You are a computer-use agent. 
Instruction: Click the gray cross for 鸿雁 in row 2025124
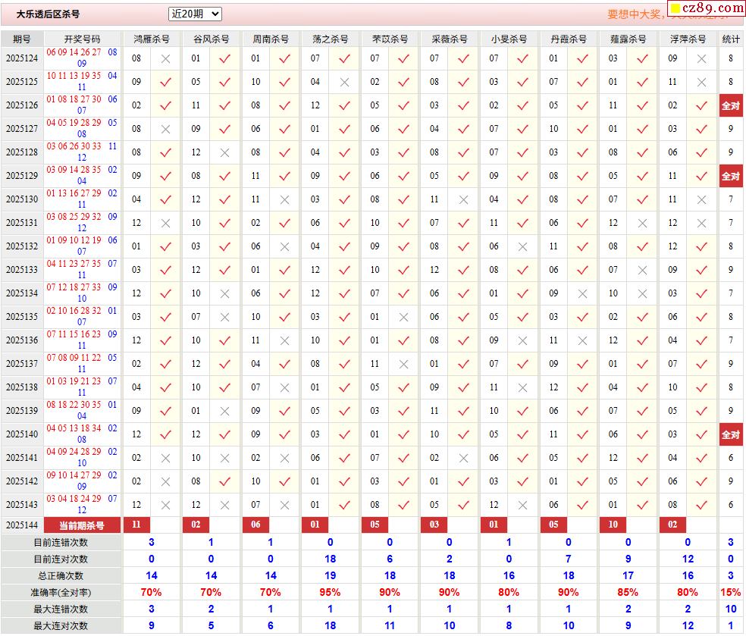pos(165,58)
